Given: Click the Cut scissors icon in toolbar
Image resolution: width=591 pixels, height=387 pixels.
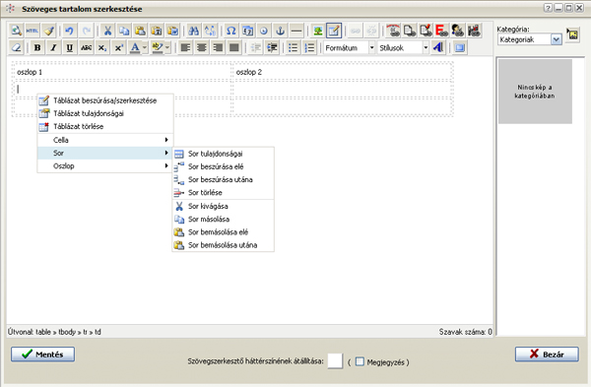Looking at the screenshot, I should pyautogui.click(x=107, y=31).
